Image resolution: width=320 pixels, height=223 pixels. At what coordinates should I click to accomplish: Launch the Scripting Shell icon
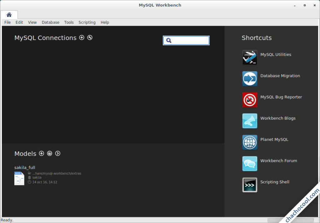click(250, 185)
